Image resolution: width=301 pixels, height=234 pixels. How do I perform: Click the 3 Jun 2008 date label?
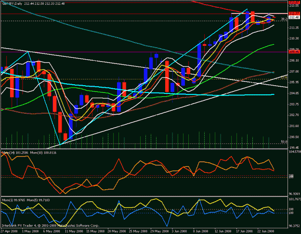(180, 231)
